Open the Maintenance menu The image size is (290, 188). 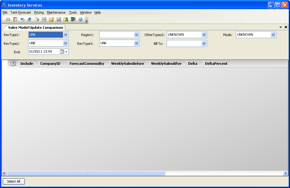[x=56, y=12]
